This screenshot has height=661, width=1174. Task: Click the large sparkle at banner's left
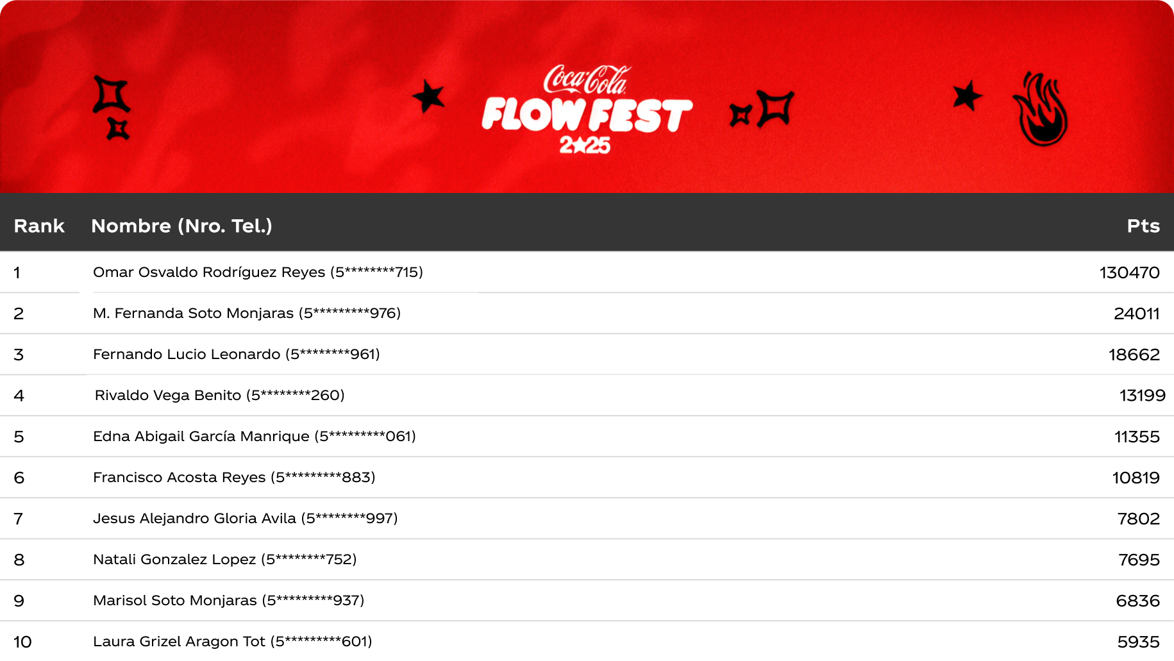point(111,94)
